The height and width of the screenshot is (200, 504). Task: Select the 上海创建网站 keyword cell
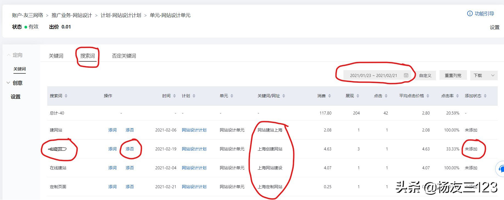[x=270, y=149]
